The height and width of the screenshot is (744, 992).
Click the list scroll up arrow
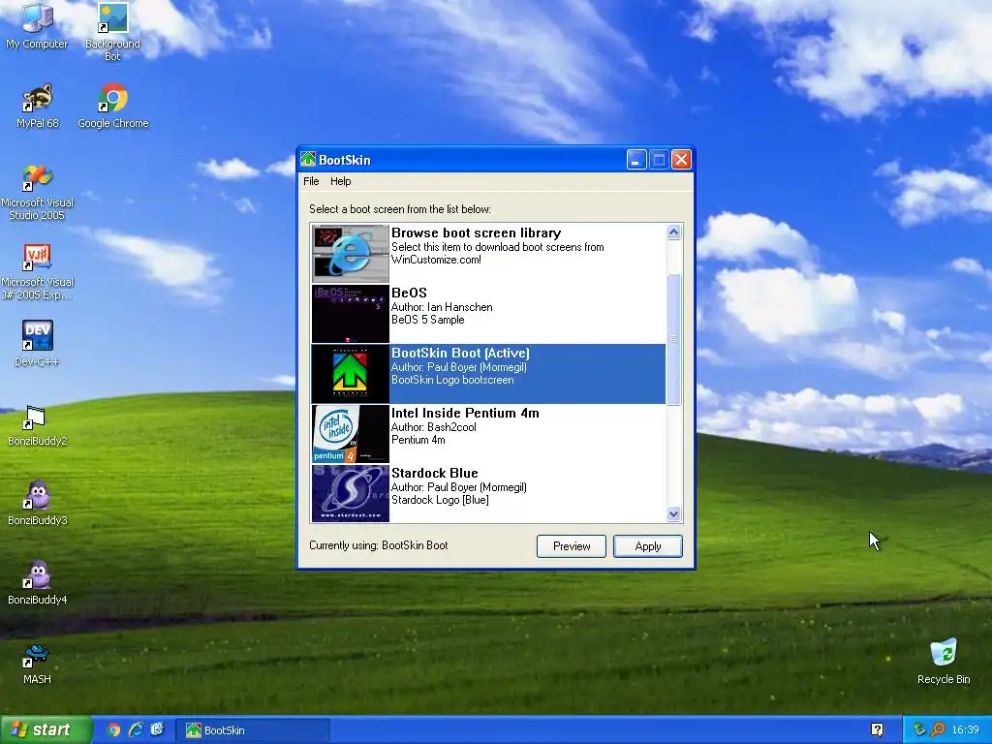pyautogui.click(x=674, y=232)
